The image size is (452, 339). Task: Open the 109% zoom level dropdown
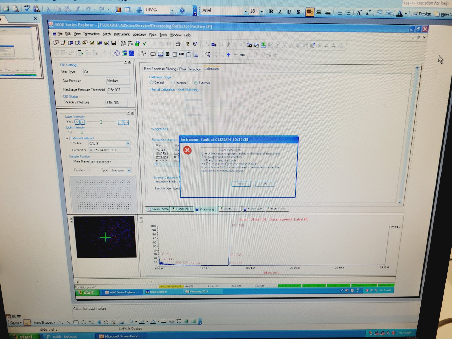[x=172, y=10]
